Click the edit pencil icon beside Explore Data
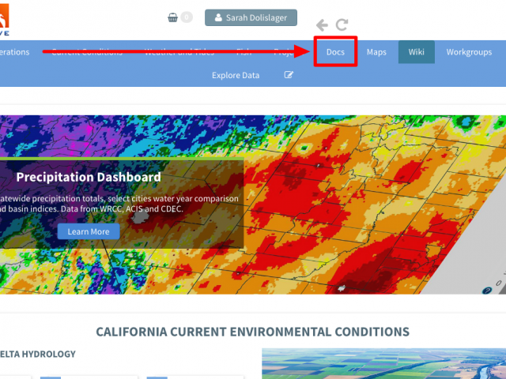 tap(289, 76)
